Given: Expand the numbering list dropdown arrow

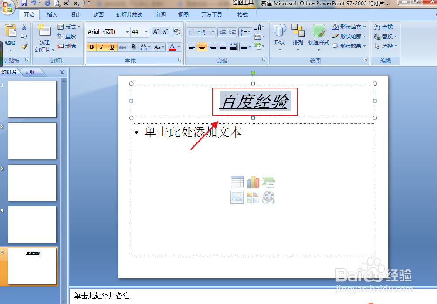Looking at the screenshot, I should point(213,32).
